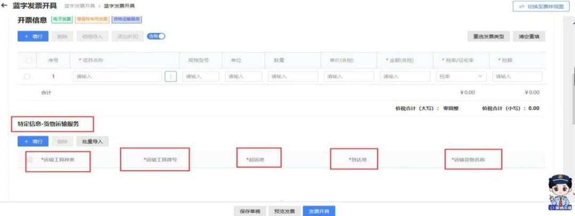Click the 到达地 column header
Viewport: 575px width, 216px height.
click(358, 160)
